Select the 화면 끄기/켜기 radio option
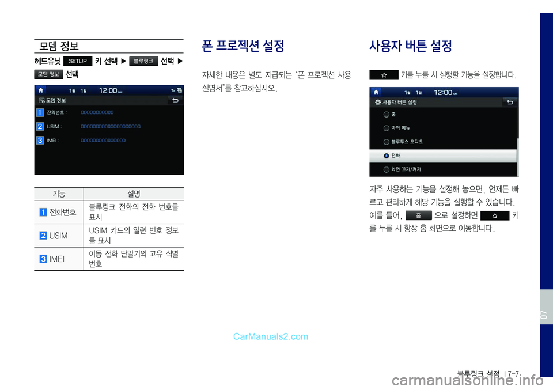 click(386, 169)
